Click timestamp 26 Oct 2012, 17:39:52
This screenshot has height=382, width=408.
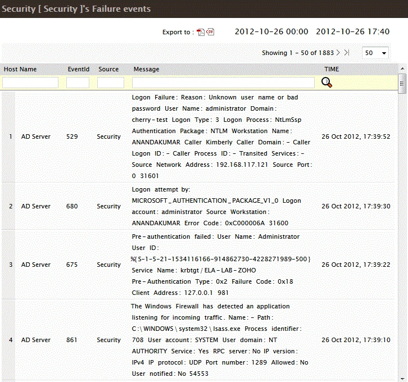[x=356, y=137]
